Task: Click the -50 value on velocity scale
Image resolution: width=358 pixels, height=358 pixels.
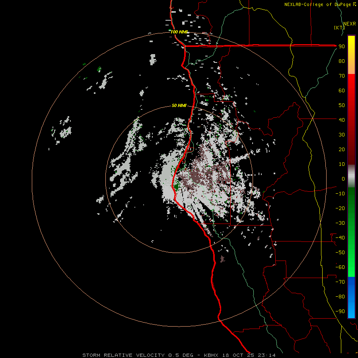Action: (340, 253)
